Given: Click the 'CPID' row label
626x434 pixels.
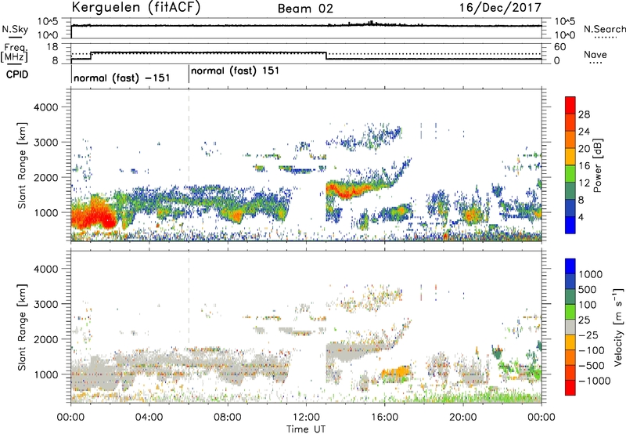Looking at the screenshot, I should (17, 74).
